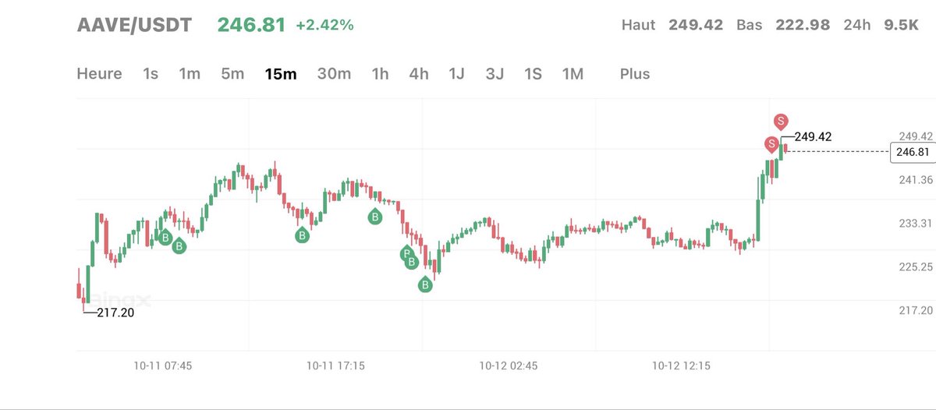
Task: Click the 217.20 low price label on chart
Action: pos(116,313)
